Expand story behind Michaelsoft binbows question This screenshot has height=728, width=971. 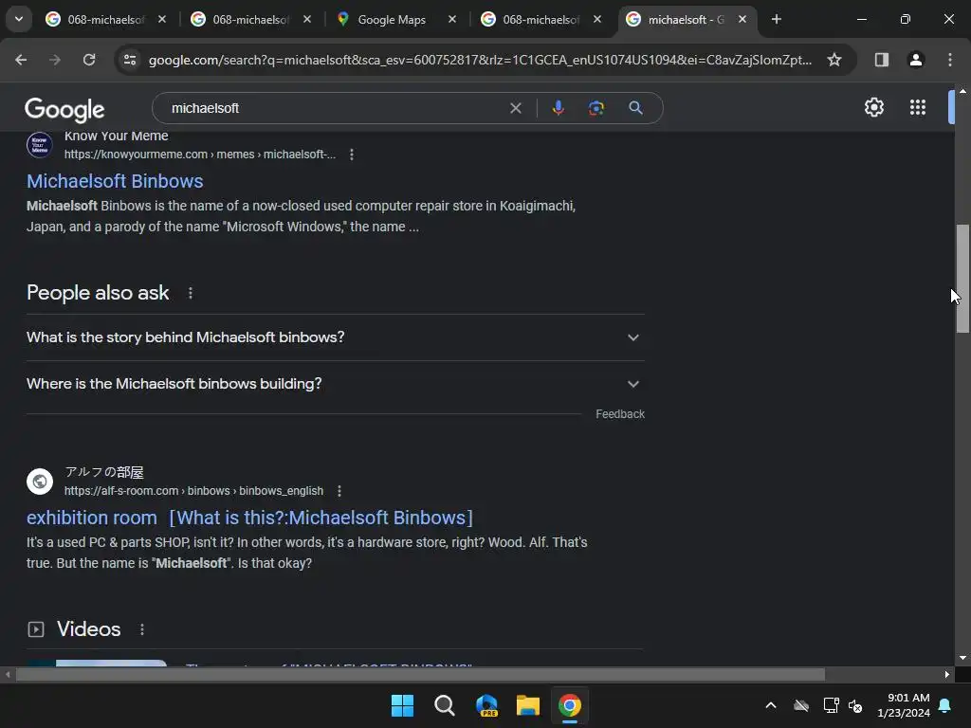[x=336, y=337]
